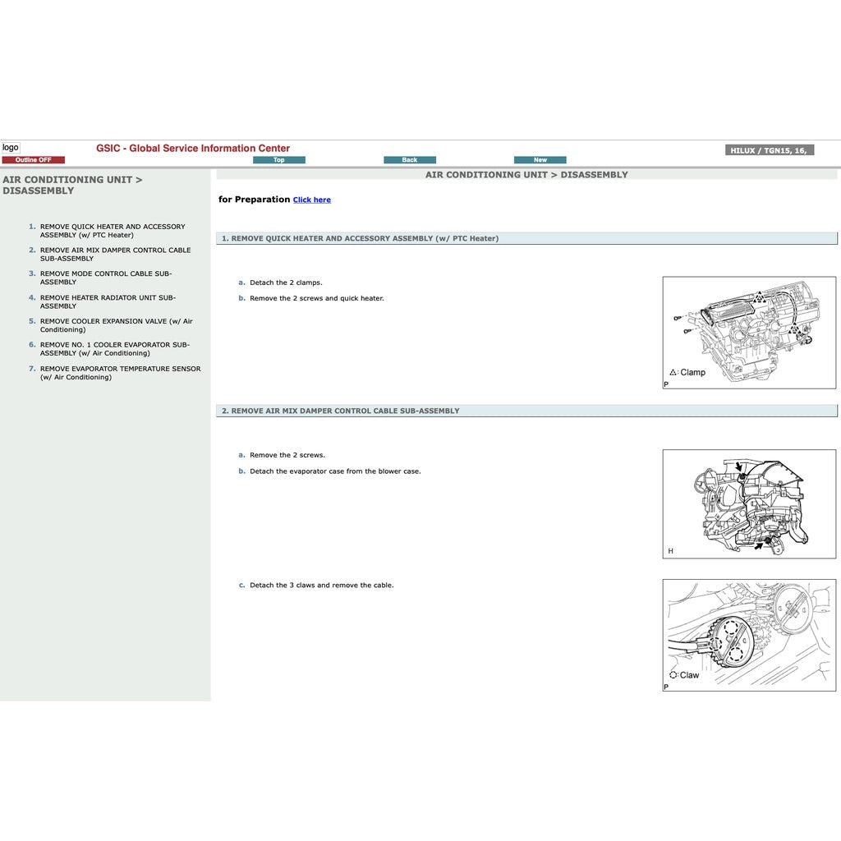Click the P label on the clamp figure
Viewport: 841px width, 841px height.
[x=667, y=383]
